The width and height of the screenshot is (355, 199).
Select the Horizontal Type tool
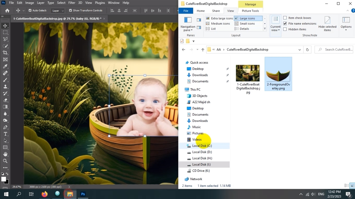tap(5, 134)
